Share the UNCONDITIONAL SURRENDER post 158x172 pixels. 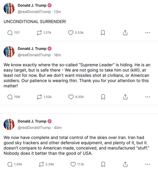[x=125, y=32]
